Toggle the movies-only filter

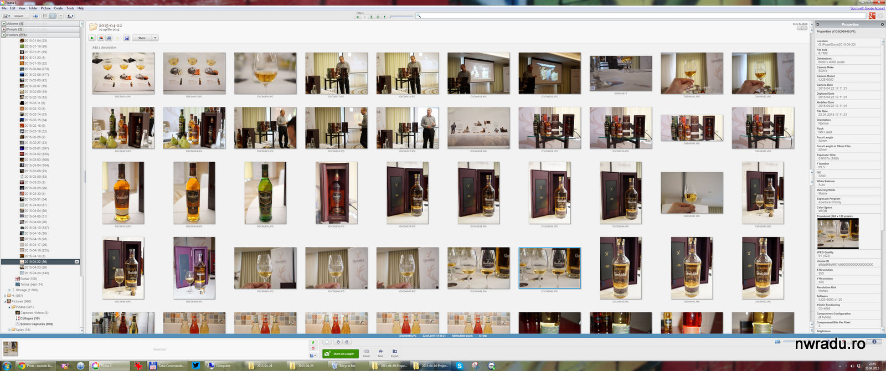click(378, 17)
